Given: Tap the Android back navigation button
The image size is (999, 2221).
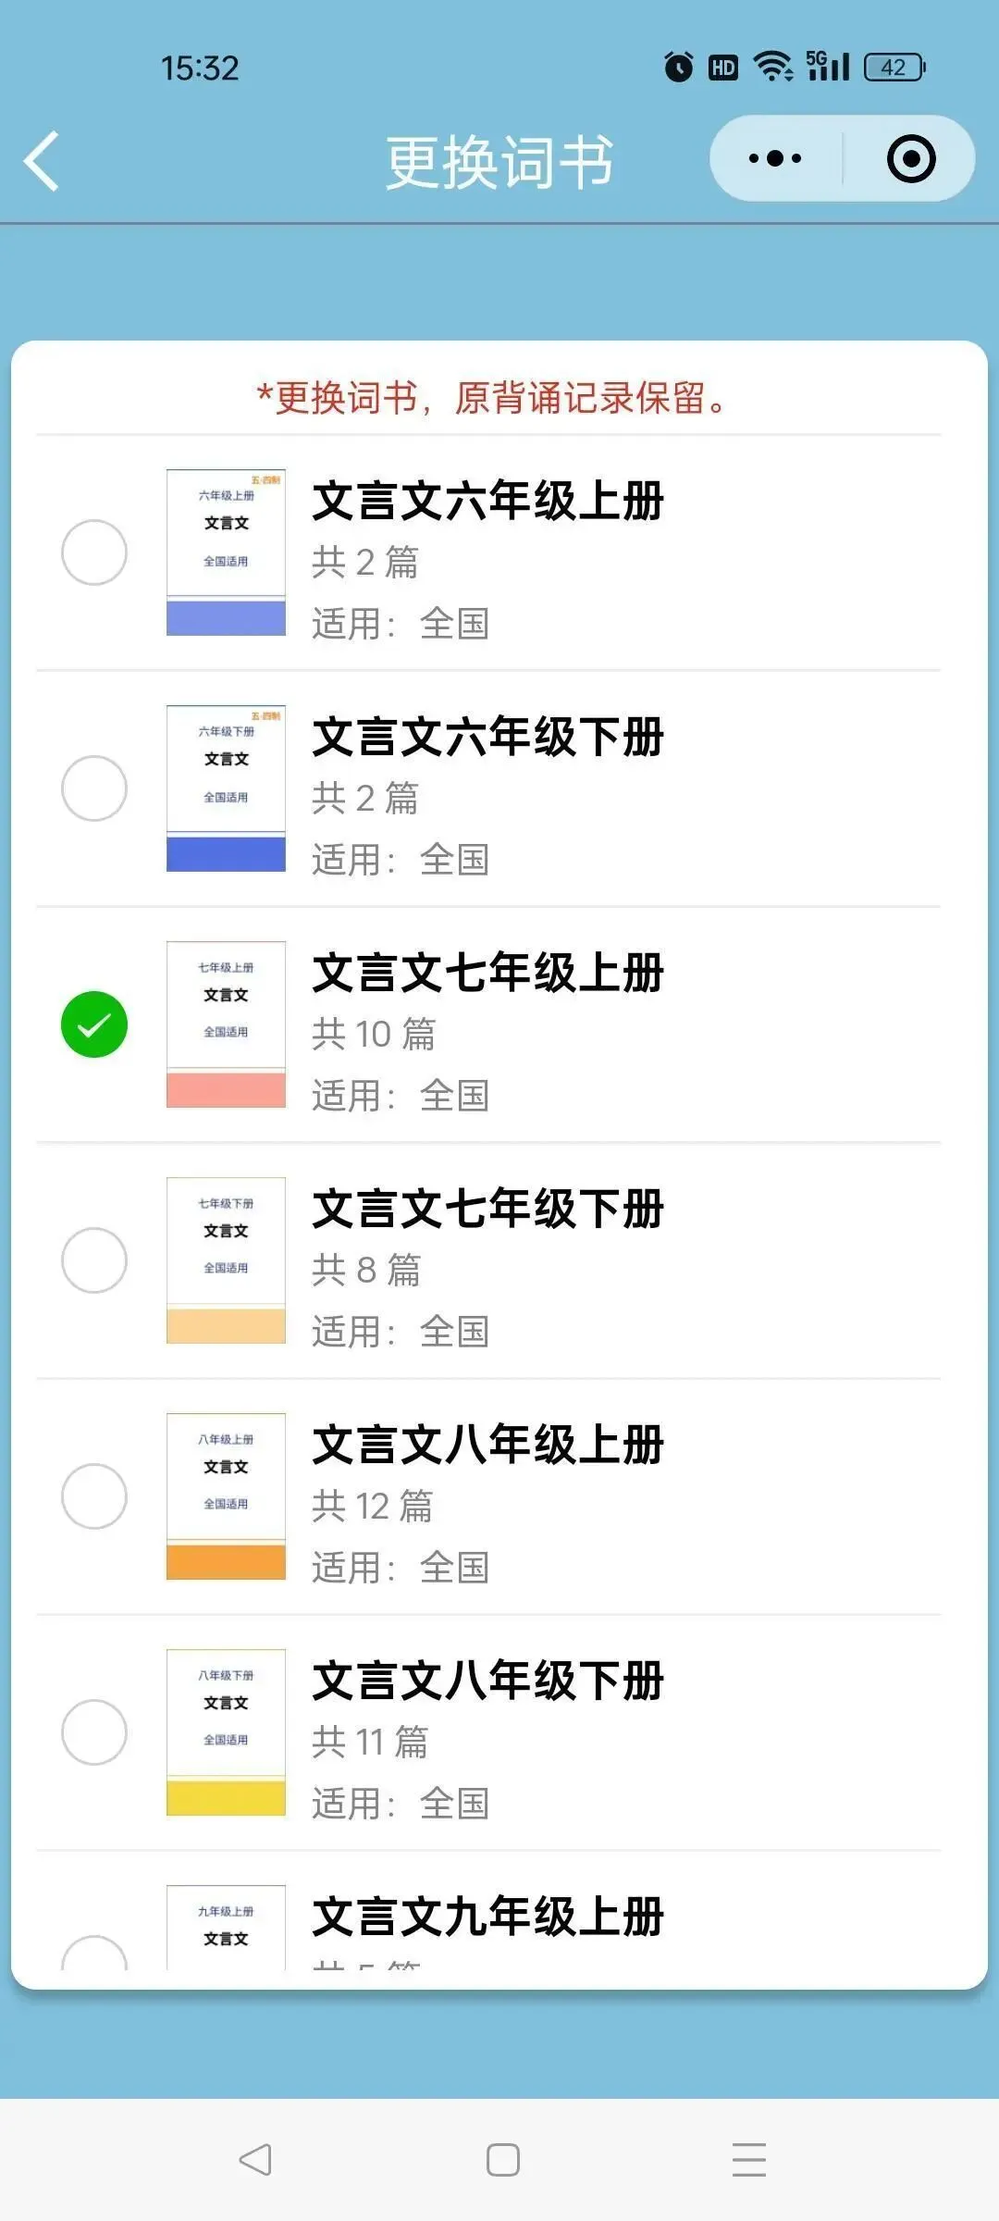Looking at the screenshot, I should (x=255, y=2159).
